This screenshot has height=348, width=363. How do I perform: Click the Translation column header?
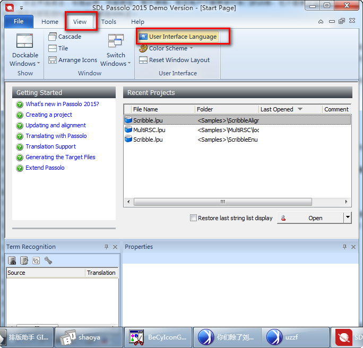pyautogui.click(x=102, y=273)
